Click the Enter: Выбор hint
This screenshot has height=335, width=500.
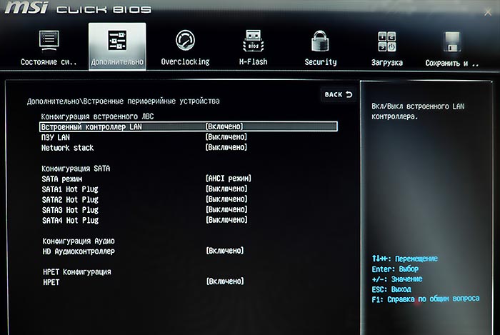point(395,269)
